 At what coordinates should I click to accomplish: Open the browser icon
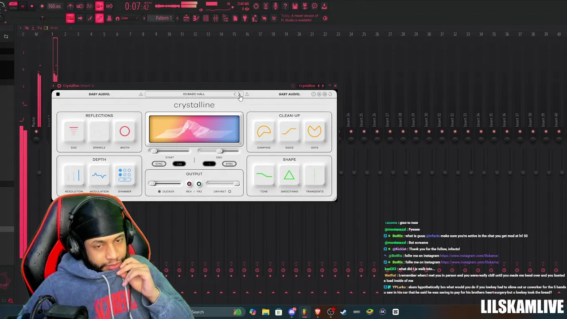click(x=225, y=18)
